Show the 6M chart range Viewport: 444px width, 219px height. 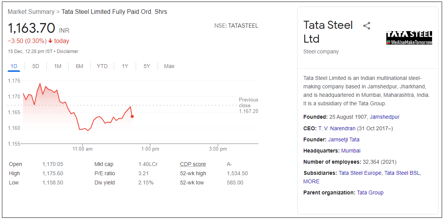(x=80, y=66)
